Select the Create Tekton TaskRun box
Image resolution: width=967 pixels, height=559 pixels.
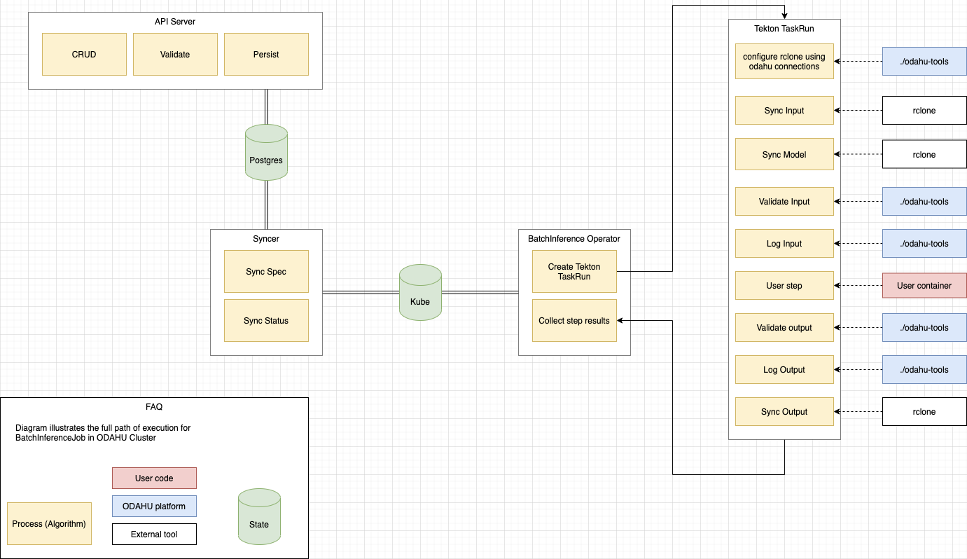[x=574, y=271]
